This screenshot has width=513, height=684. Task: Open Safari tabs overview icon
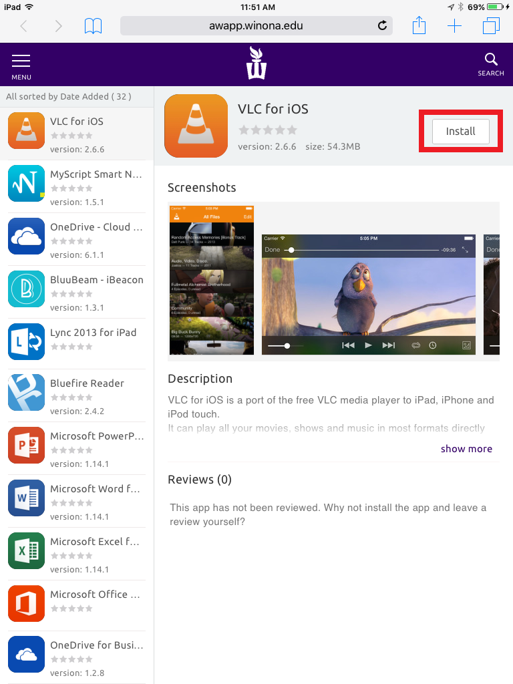coord(491,26)
